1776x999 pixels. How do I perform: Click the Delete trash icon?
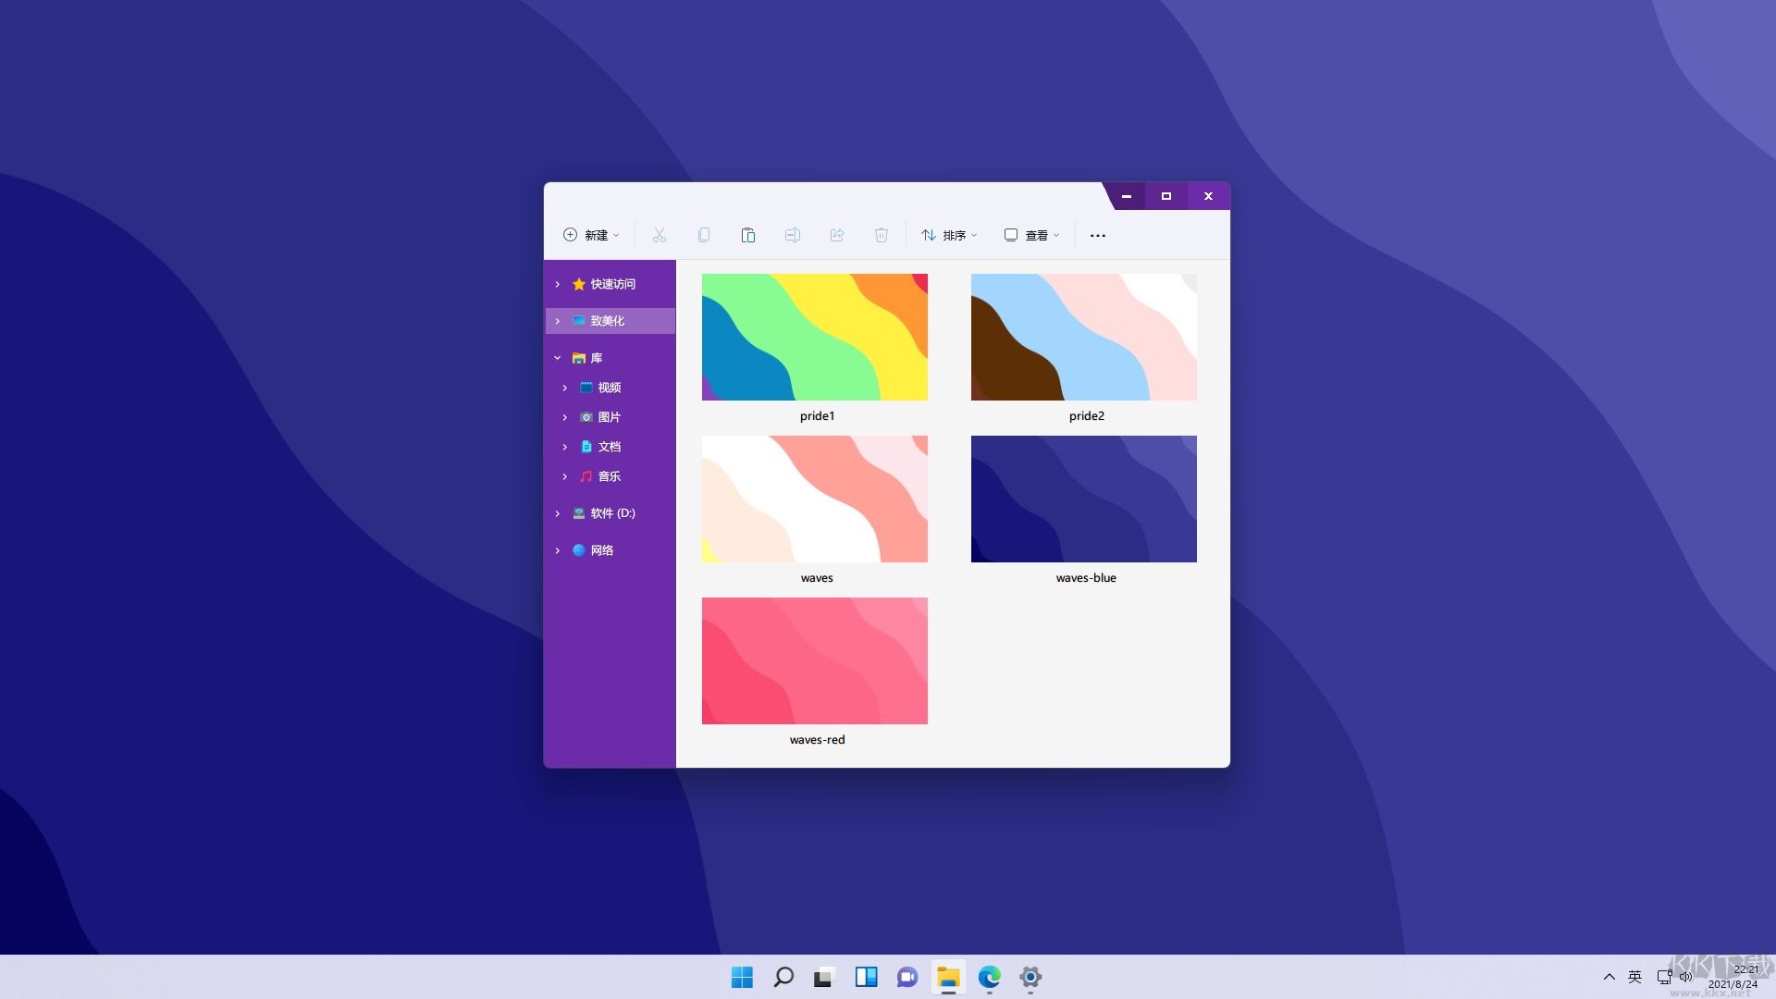[x=881, y=235]
